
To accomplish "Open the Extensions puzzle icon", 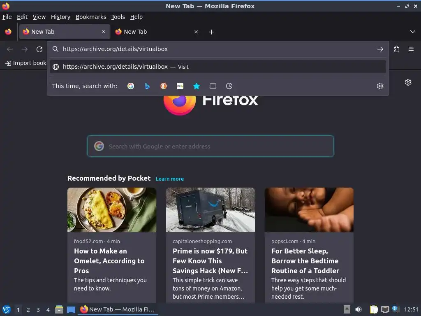I will [396, 49].
